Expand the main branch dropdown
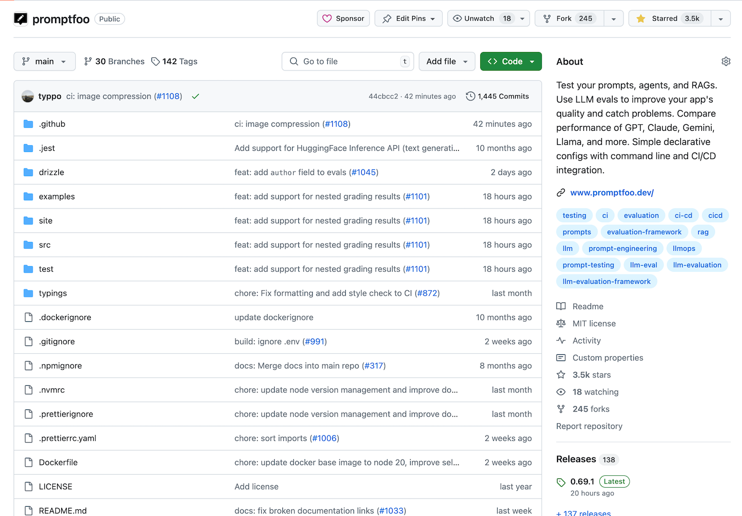The width and height of the screenshot is (742, 516). tap(44, 61)
